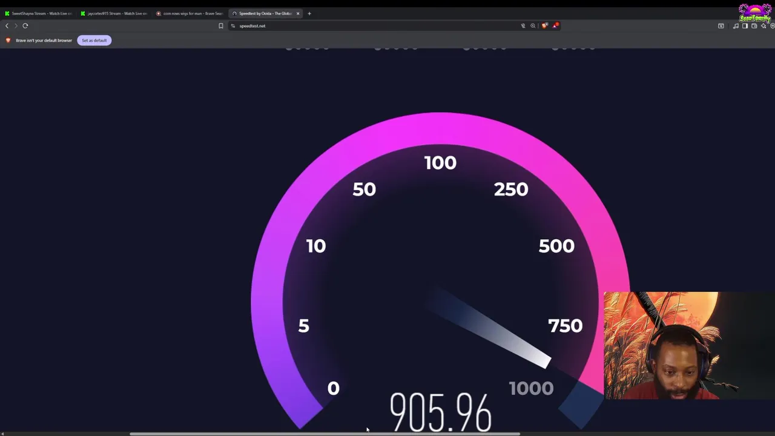Open the Brave Shields lion icon
775x436 pixels.
click(x=545, y=25)
